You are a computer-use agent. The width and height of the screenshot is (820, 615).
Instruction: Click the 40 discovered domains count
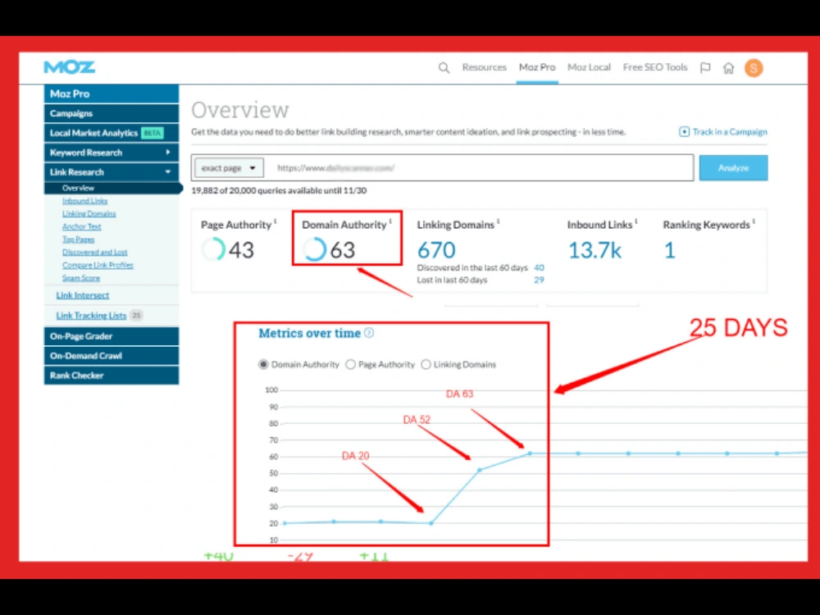(x=539, y=268)
